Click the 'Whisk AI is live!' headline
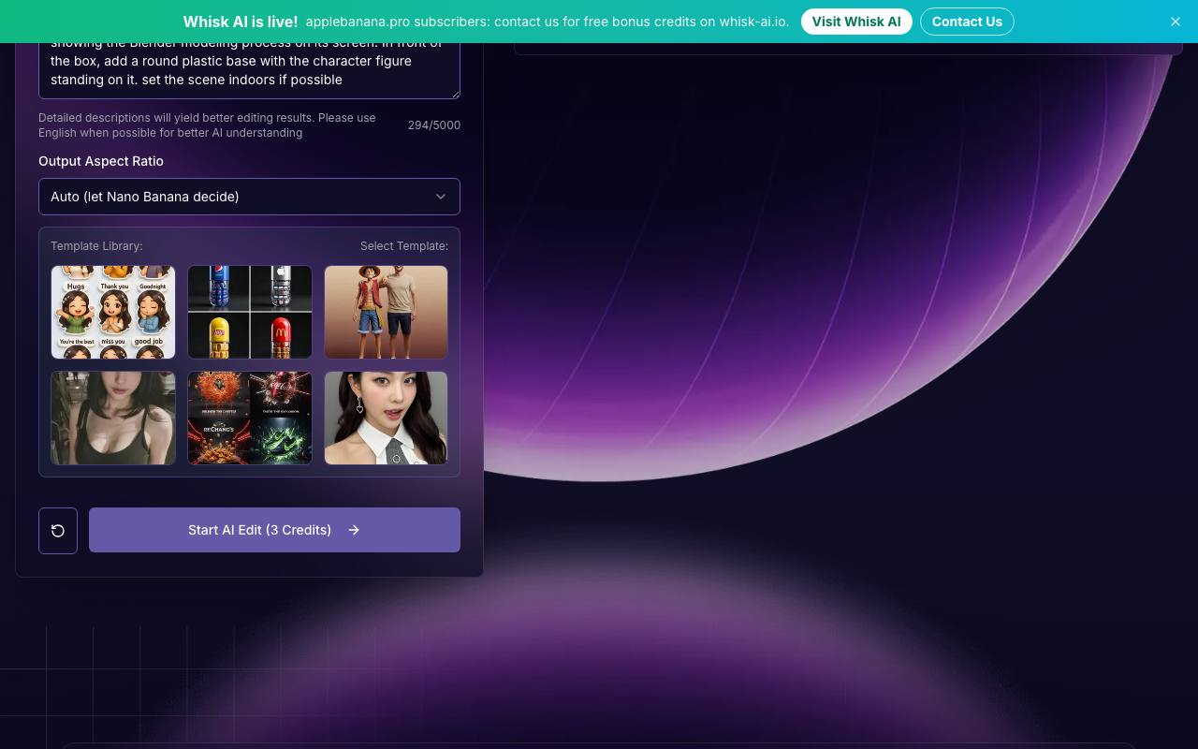This screenshot has width=1198, height=749. pos(241,22)
